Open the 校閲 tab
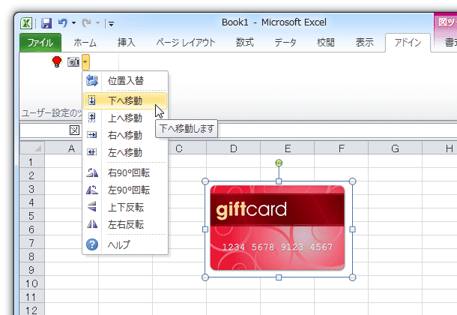 326,43
